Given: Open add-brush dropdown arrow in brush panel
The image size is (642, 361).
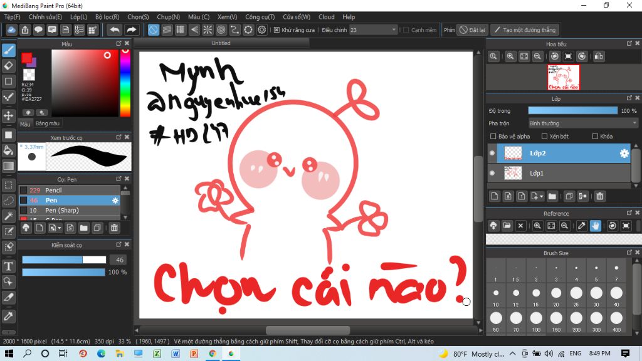Looking at the screenshot, I should [60, 228].
